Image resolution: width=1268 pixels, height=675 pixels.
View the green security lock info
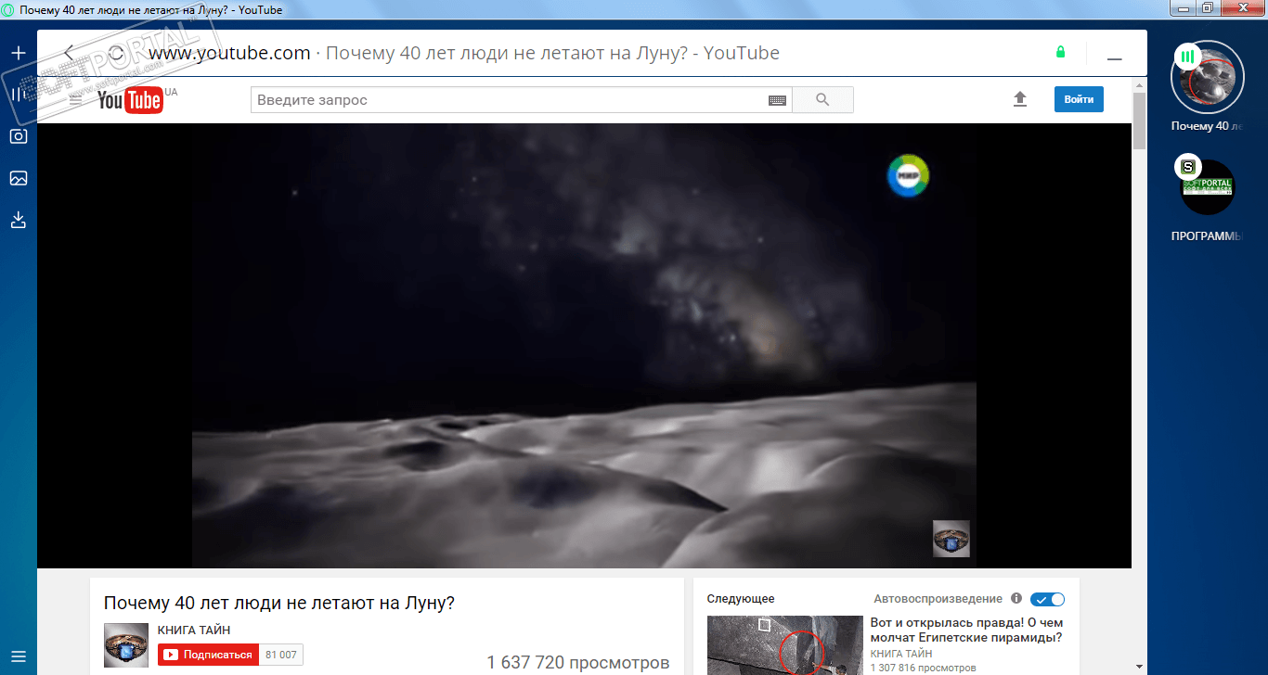point(1061,52)
